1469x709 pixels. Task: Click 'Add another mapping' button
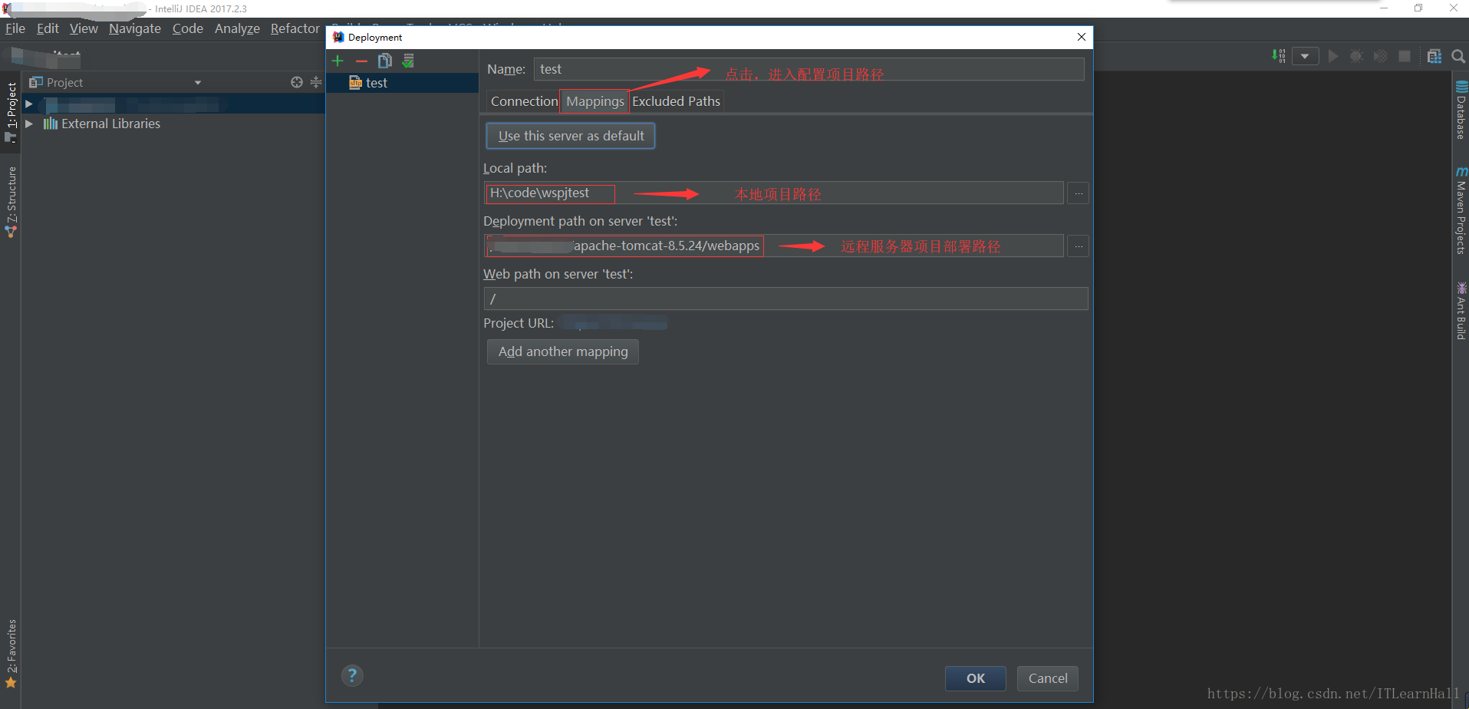click(x=563, y=351)
